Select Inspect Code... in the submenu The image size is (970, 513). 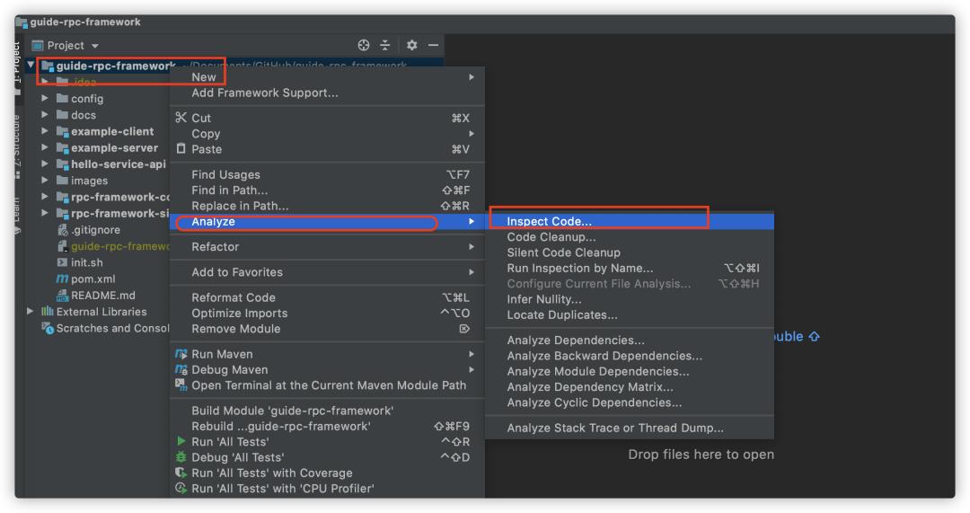point(549,221)
